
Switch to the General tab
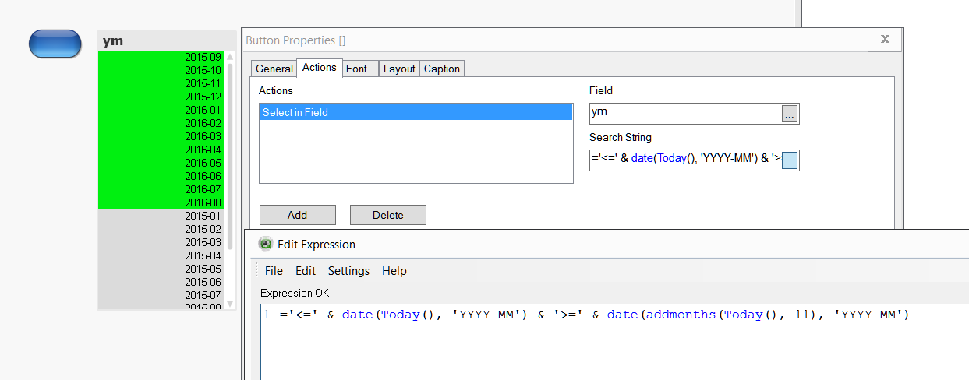(x=274, y=69)
